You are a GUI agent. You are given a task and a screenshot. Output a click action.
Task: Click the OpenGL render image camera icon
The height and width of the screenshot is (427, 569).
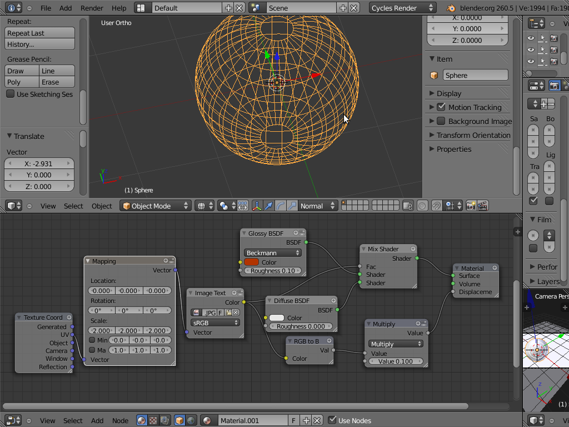[471, 206]
